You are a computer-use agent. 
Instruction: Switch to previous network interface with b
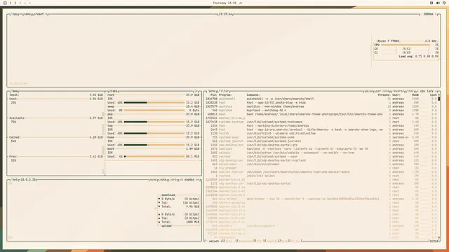tap(182, 180)
